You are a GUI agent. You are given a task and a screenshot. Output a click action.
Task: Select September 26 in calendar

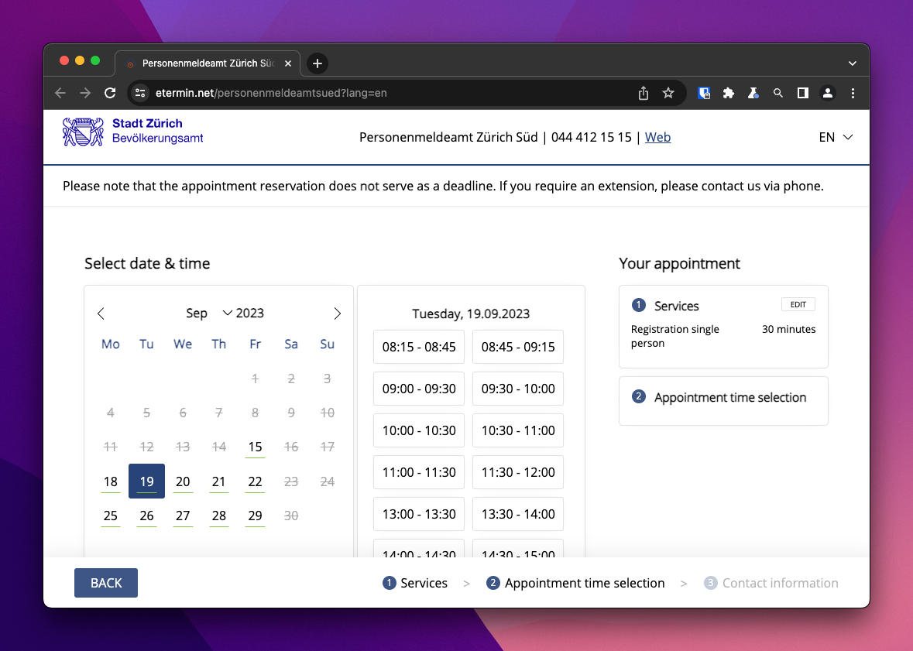146,516
